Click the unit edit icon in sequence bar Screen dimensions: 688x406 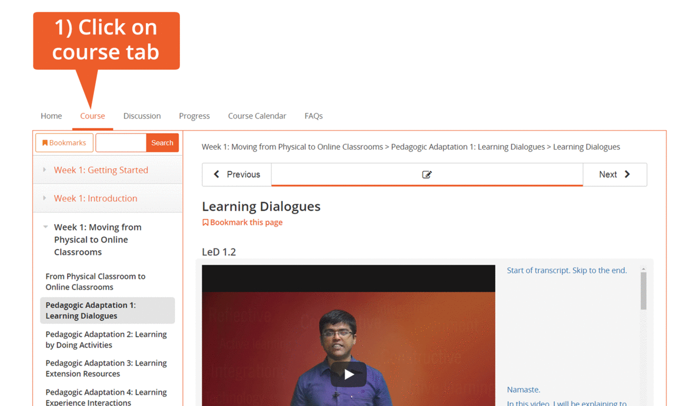(427, 174)
